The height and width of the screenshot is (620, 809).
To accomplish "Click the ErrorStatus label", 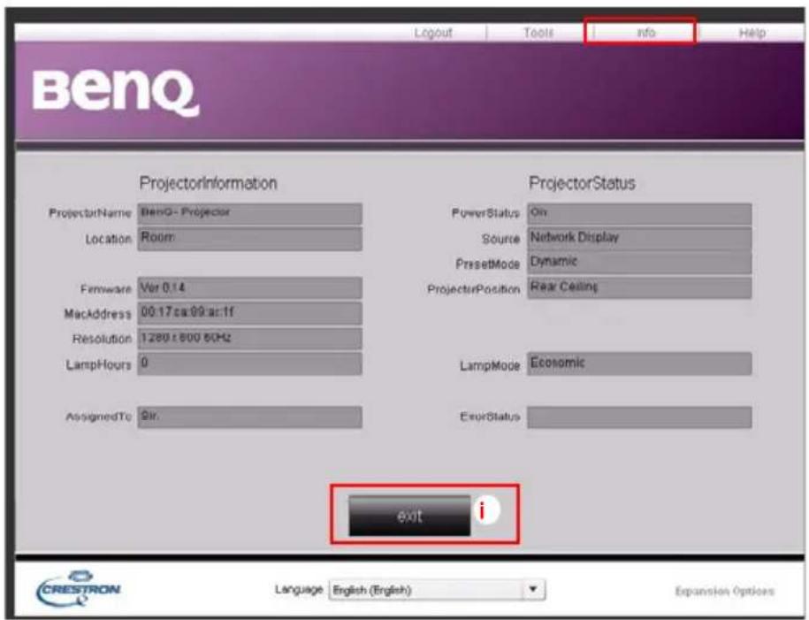I will pos(490,417).
